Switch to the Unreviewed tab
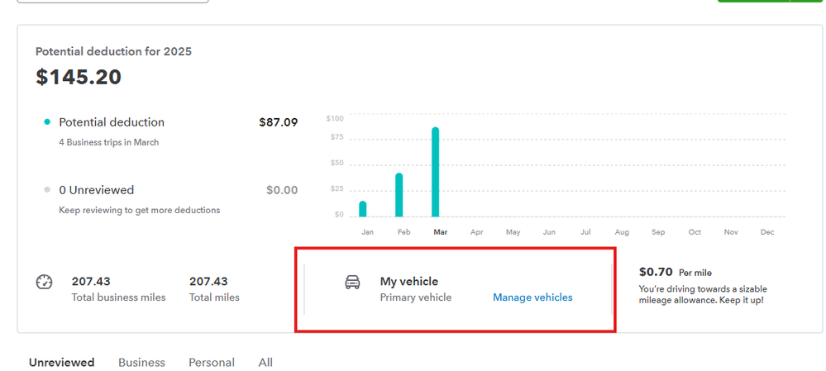 click(x=61, y=362)
